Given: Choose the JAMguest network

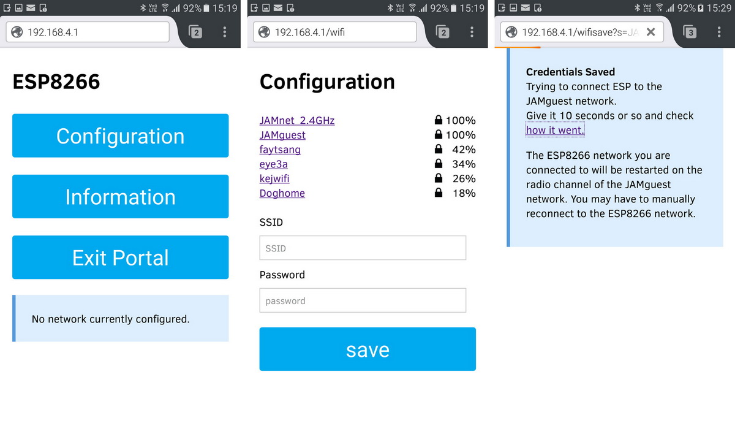Looking at the screenshot, I should tap(282, 135).
